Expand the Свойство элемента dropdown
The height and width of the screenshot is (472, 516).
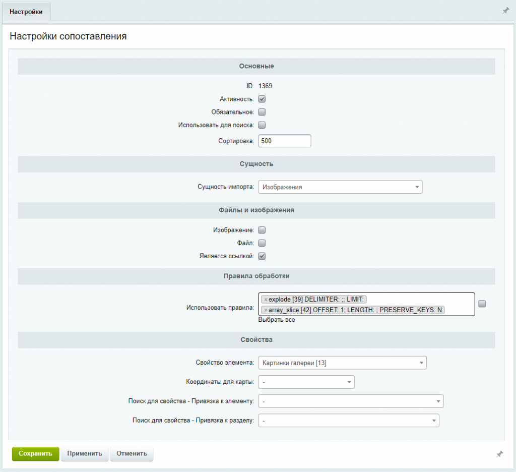click(342, 363)
